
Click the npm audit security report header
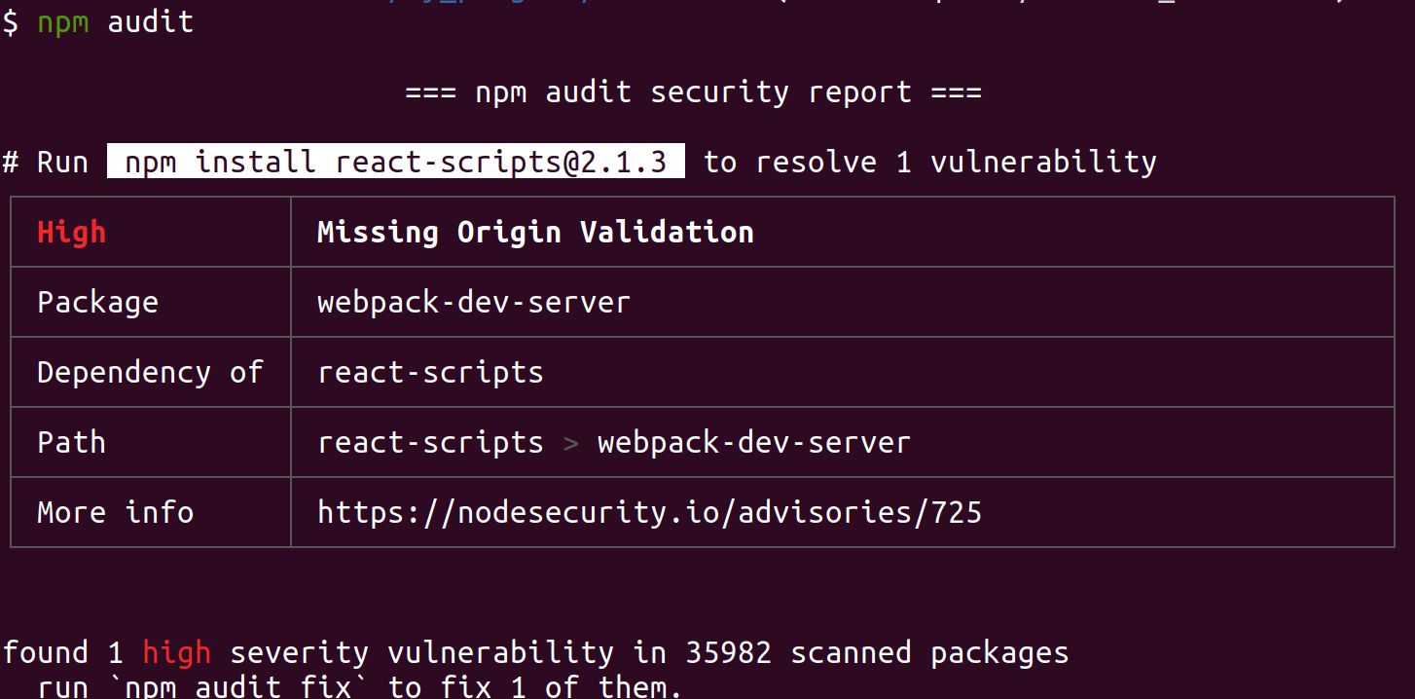click(693, 92)
